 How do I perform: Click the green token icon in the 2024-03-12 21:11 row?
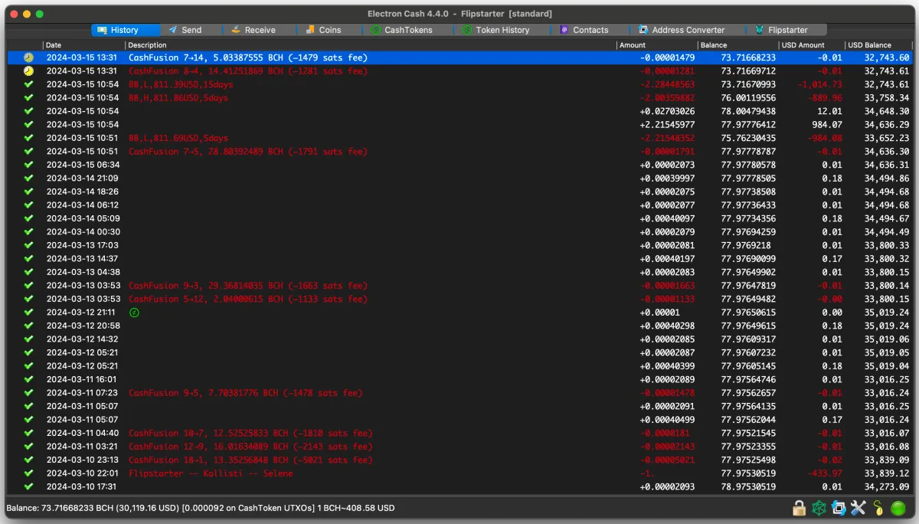pyautogui.click(x=134, y=313)
